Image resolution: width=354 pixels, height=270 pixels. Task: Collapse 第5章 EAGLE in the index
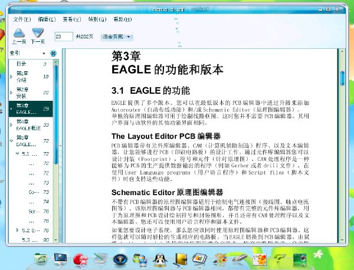(x=11, y=141)
